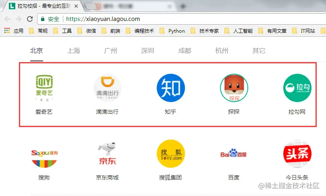Viewport: 326px width, 196px height.
Task: Open the 技术专家 bookmark folder
Action: tap(205, 31)
